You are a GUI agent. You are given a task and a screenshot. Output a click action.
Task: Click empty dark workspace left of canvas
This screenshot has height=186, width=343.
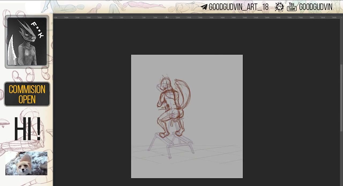91,107
